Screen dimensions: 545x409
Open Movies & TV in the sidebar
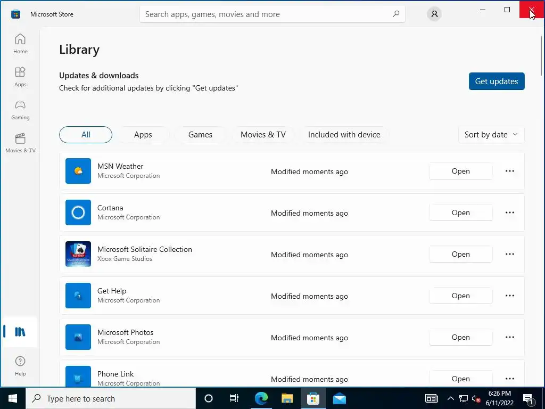[x=20, y=143]
